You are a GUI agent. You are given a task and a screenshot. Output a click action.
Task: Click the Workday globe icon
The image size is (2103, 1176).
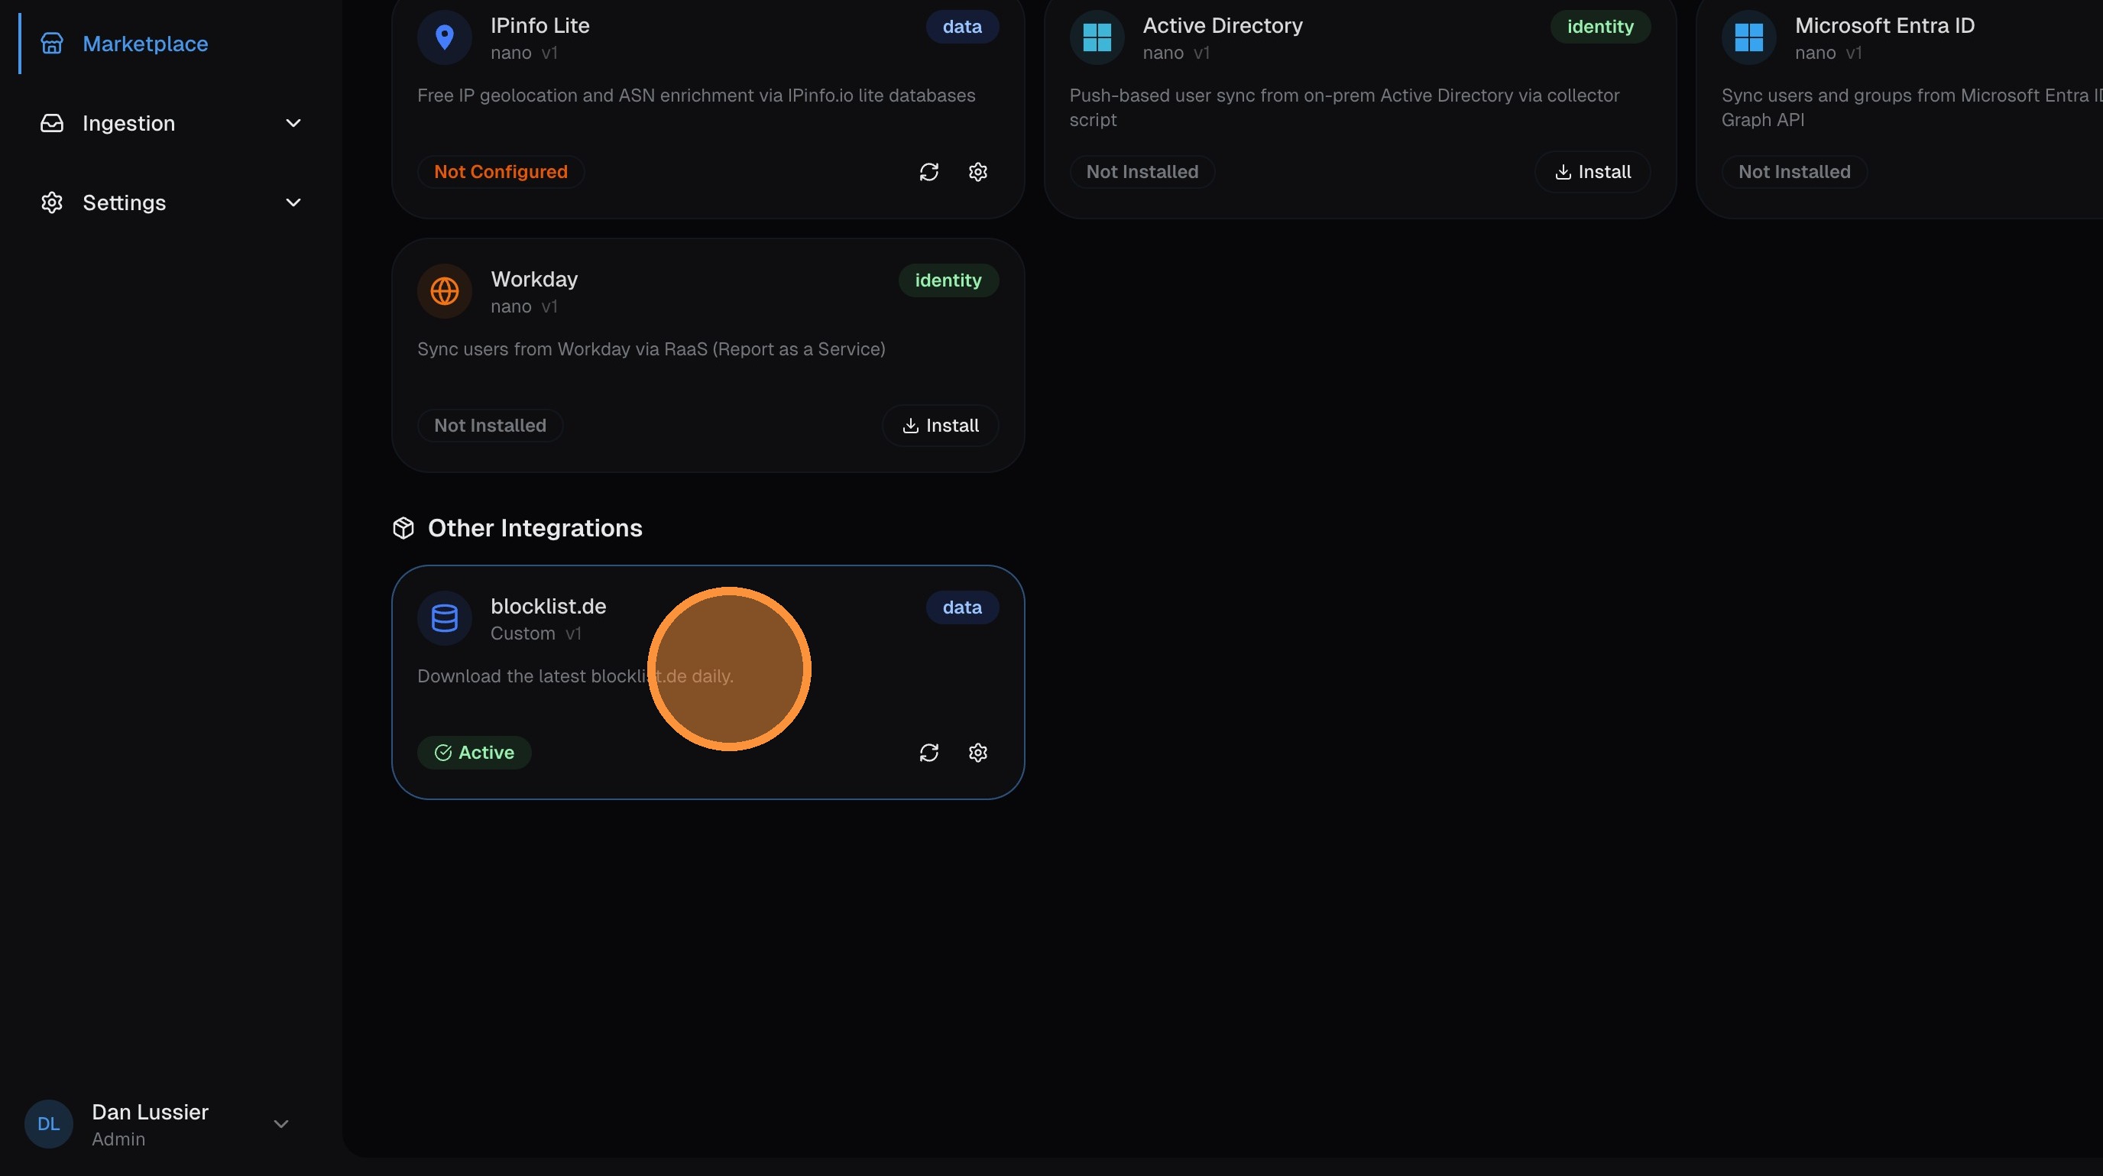click(x=444, y=290)
